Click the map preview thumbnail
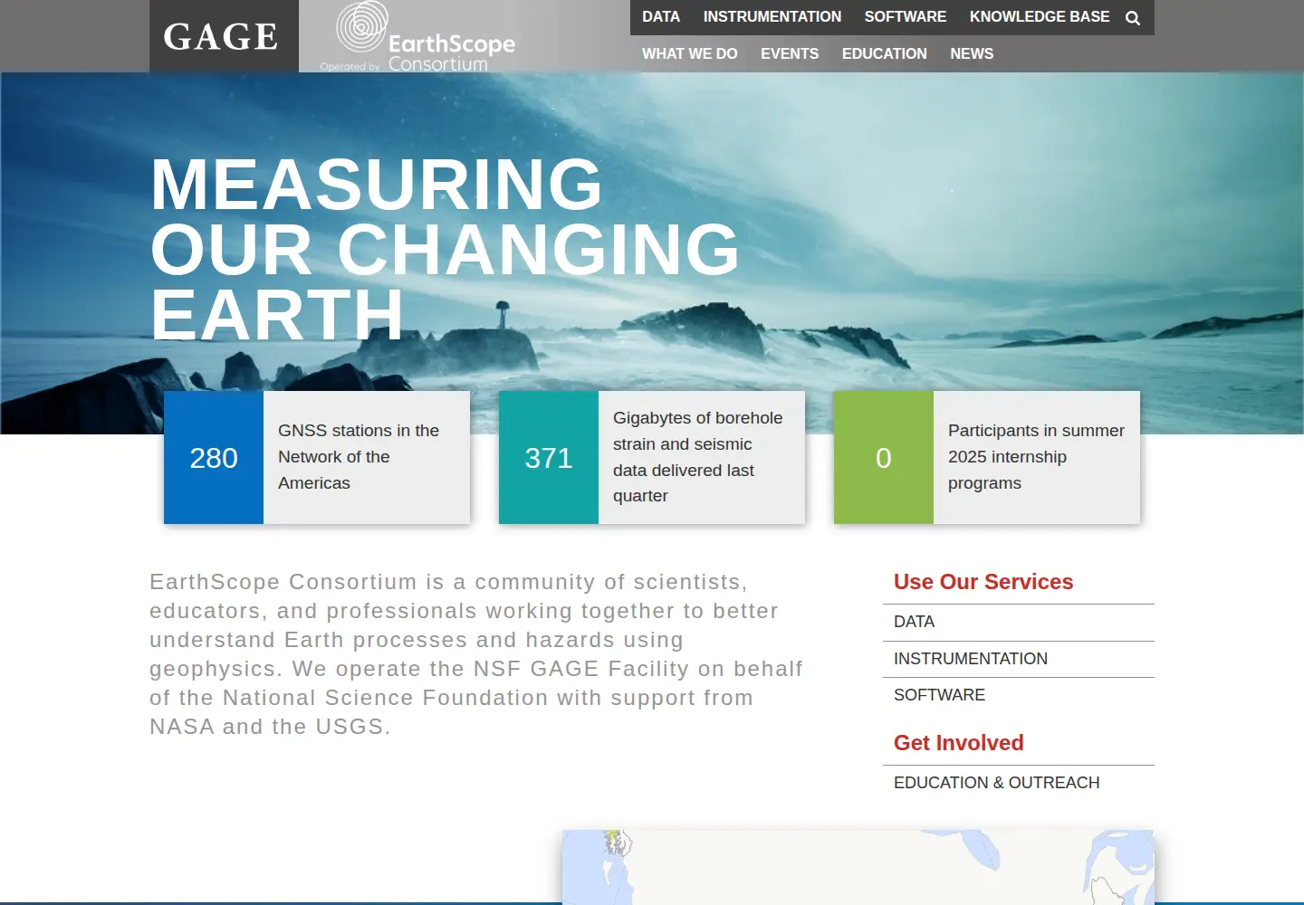This screenshot has width=1304, height=905. [x=858, y=867]
